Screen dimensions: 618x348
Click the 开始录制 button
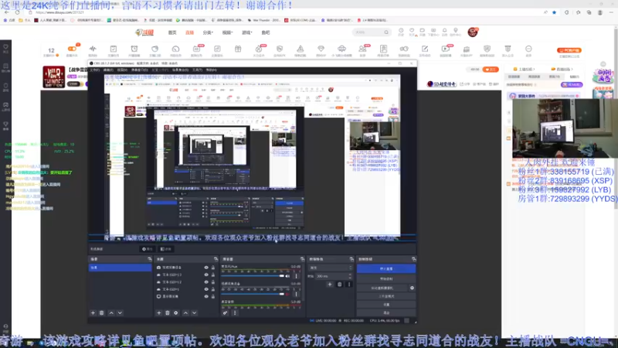pos(386,279)
